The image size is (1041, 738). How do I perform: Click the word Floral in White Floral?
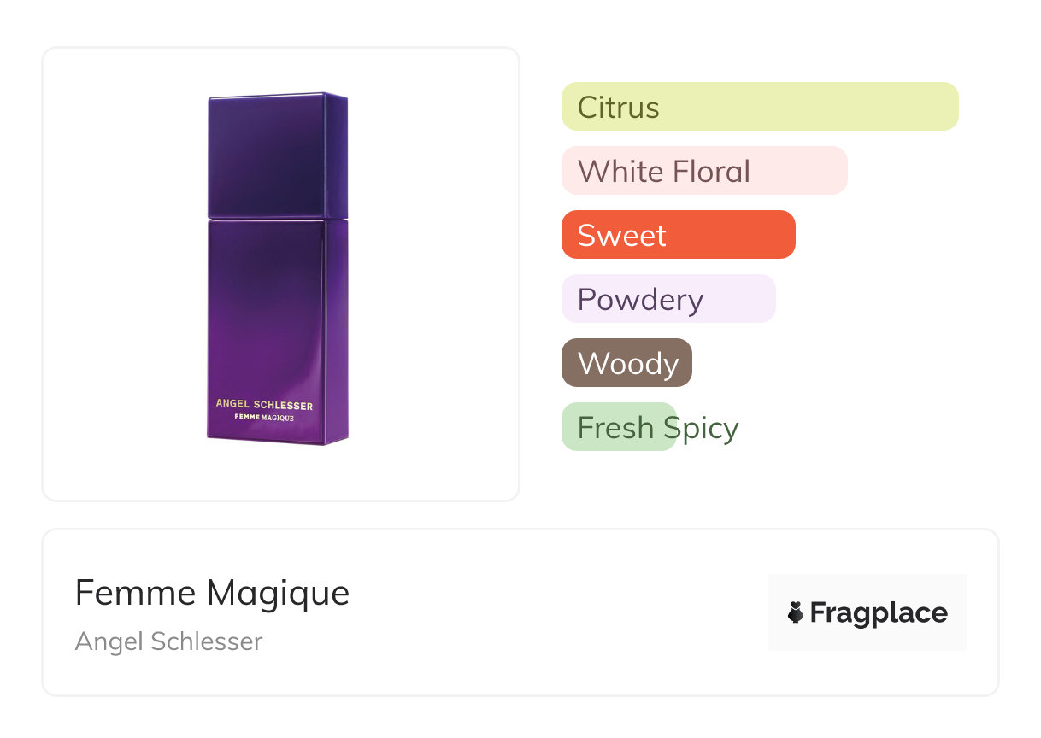click(711, 172)
